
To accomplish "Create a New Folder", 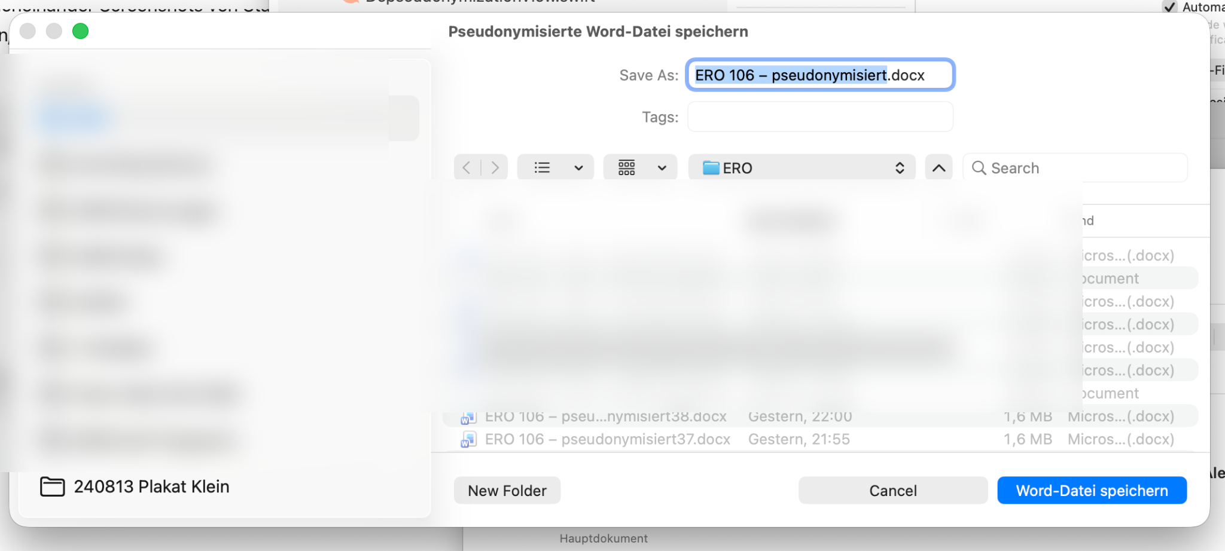I will point(507,491).
